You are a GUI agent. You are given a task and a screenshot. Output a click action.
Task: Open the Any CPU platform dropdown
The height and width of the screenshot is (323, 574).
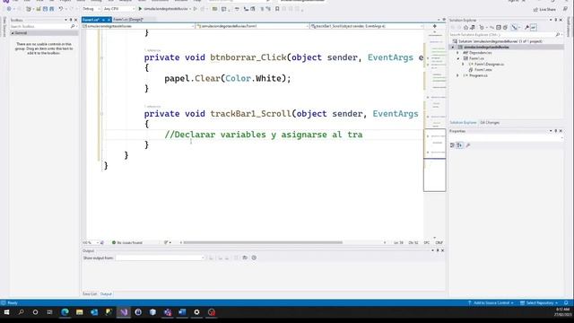click(118, 8)
